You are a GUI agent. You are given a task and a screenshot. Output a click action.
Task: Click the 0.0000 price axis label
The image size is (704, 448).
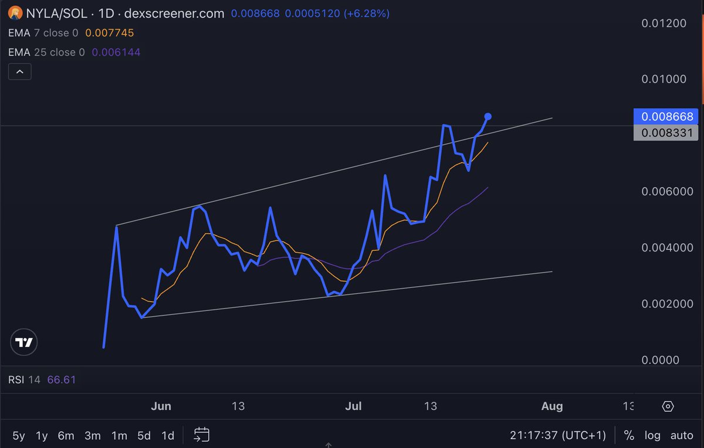click(x=662, y=360)
